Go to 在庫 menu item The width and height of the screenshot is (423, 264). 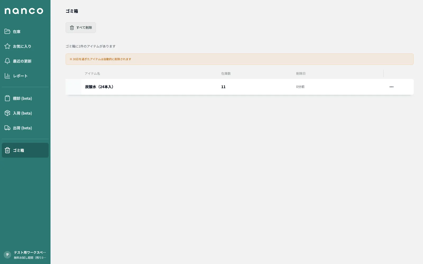tap(25, 31)
